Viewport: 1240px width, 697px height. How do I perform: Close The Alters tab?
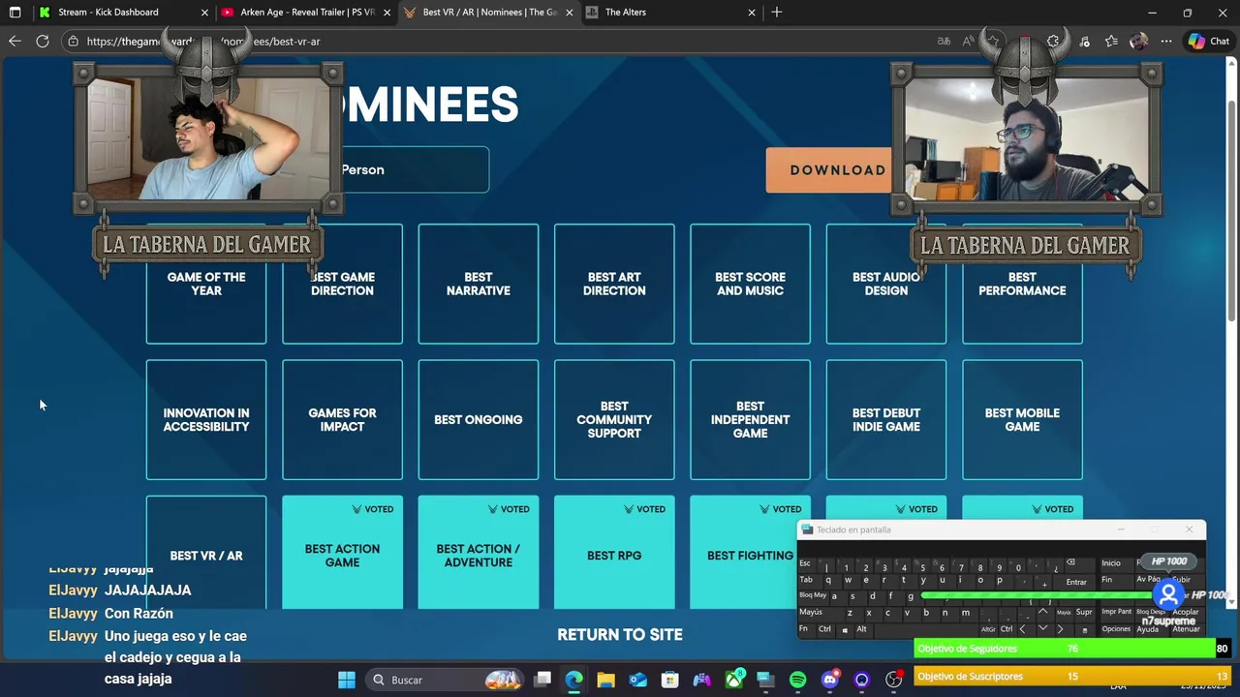coord(752,13)
